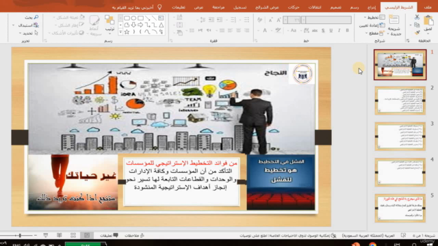Viewport: 438px width, 246px height.
Task: Click the zoom slider handle
Action: [x=20, y=236]
